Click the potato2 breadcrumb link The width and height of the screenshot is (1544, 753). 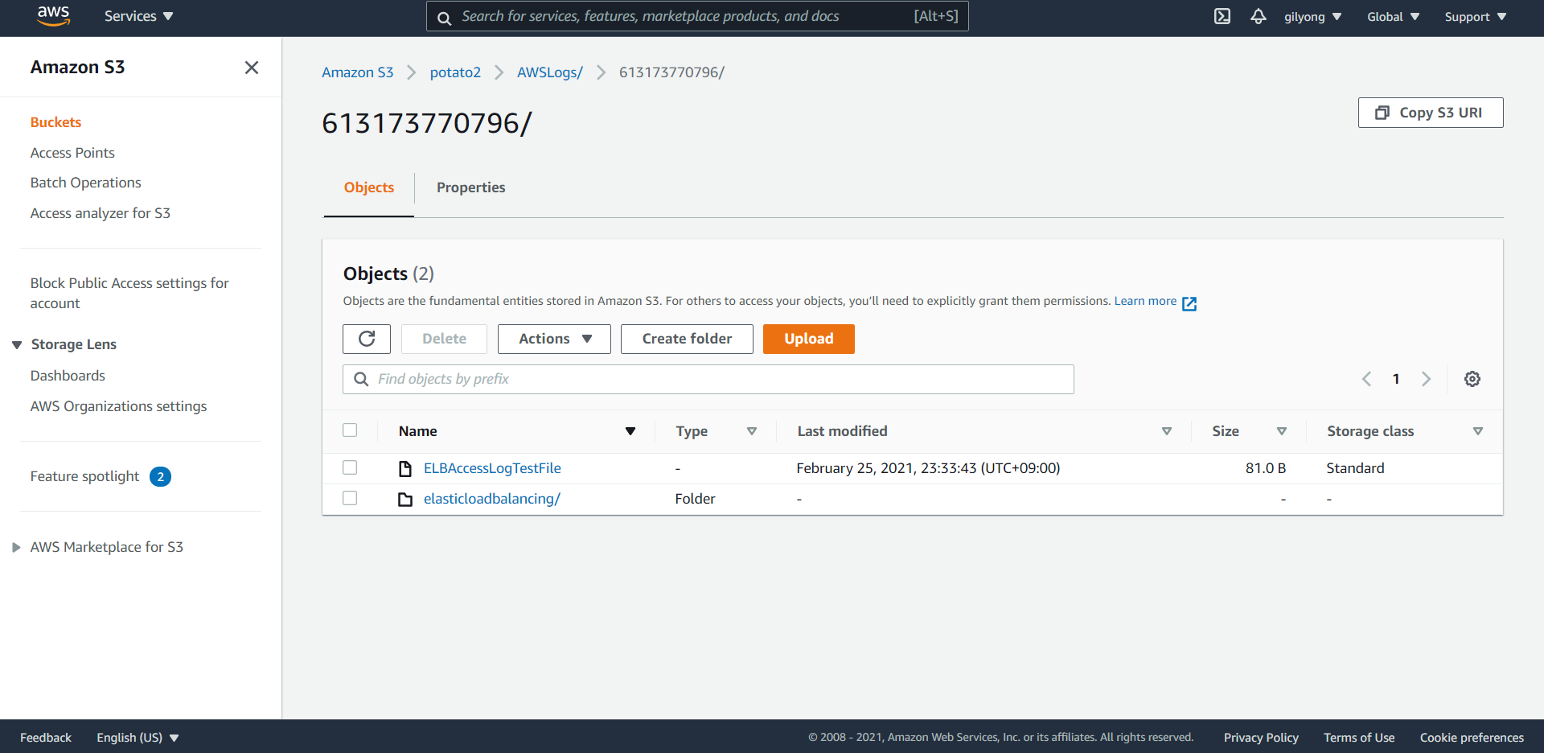coord(455,72)
